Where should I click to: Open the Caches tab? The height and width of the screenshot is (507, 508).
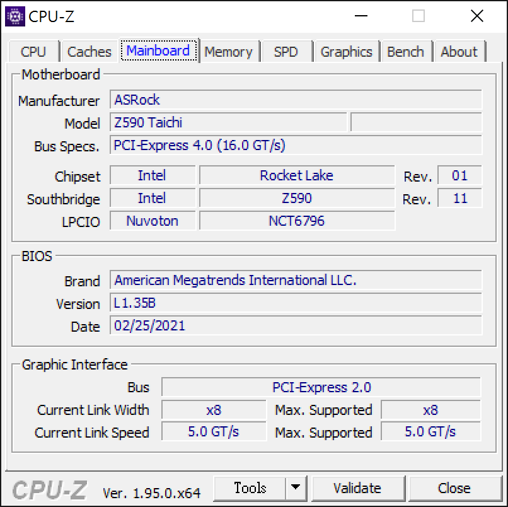coord(89,52)
